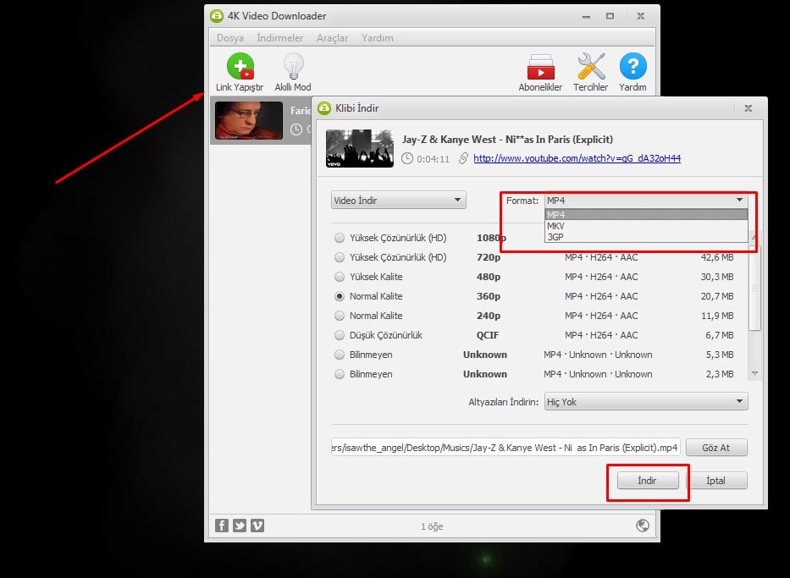Select 720p Yüksek Çözünürlük (HD) option
The height and width of the screenshot is (578, 790).
(340, 257)
